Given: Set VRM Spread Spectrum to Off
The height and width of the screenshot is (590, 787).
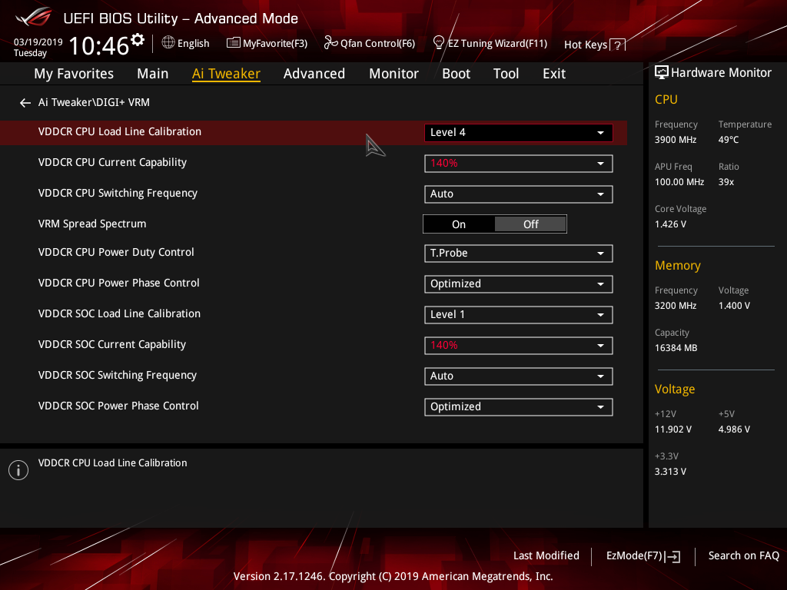Looking at the screenshot, I should click(530, 224).
